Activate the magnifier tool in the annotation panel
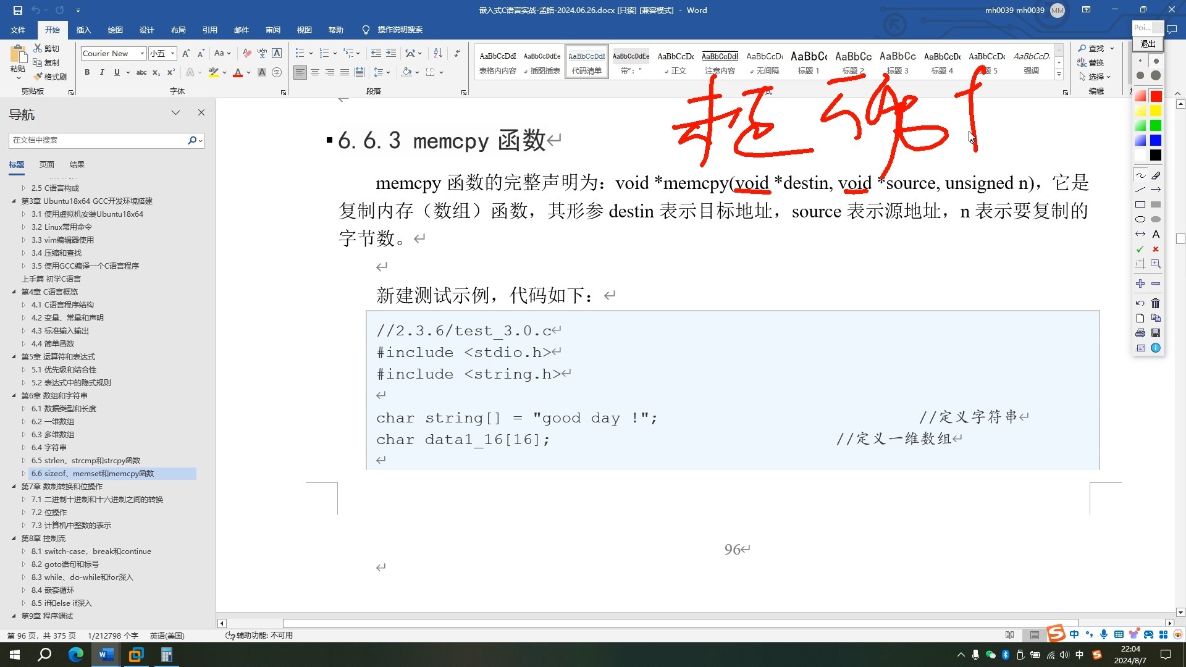The width and height of the screenshot is (1186, 667). coord(1156,264)
